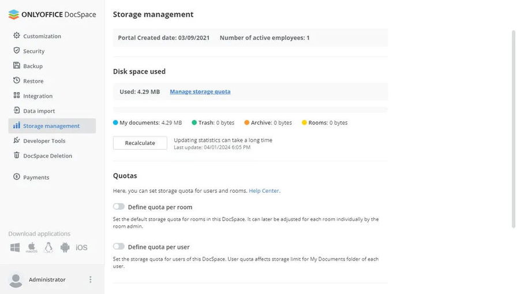The width and height of the screenshot is (517, 294).
Task: Download the Windows desktop application
Action: point(15,247)
